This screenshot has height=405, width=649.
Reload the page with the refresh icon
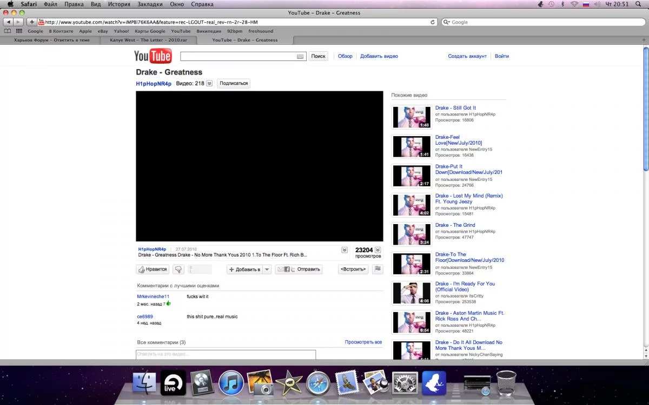(x=433, y=22)
